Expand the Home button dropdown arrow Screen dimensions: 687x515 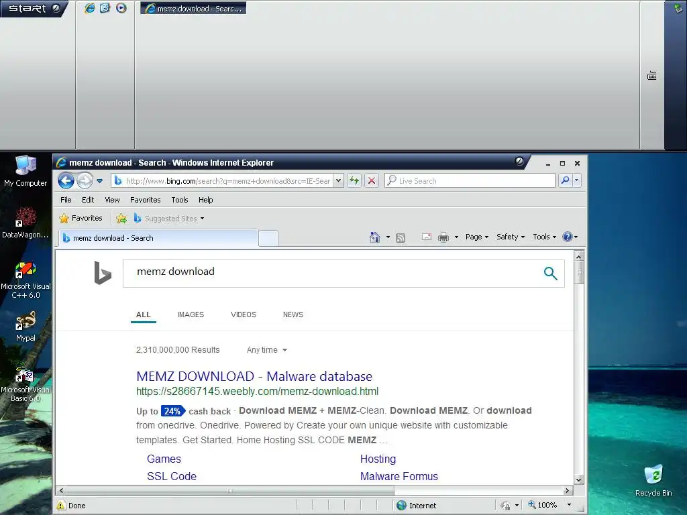pos(388,237)
